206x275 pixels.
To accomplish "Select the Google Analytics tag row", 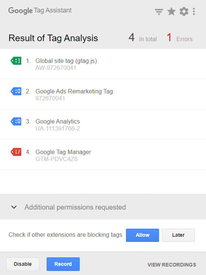I will 103,125.
